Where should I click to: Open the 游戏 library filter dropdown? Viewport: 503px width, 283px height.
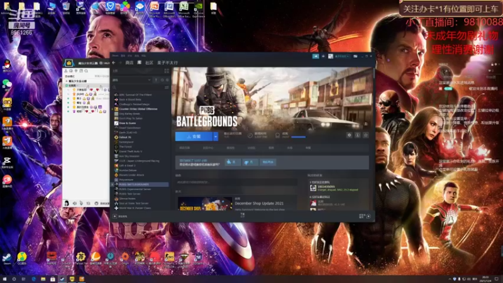[131, 80]
